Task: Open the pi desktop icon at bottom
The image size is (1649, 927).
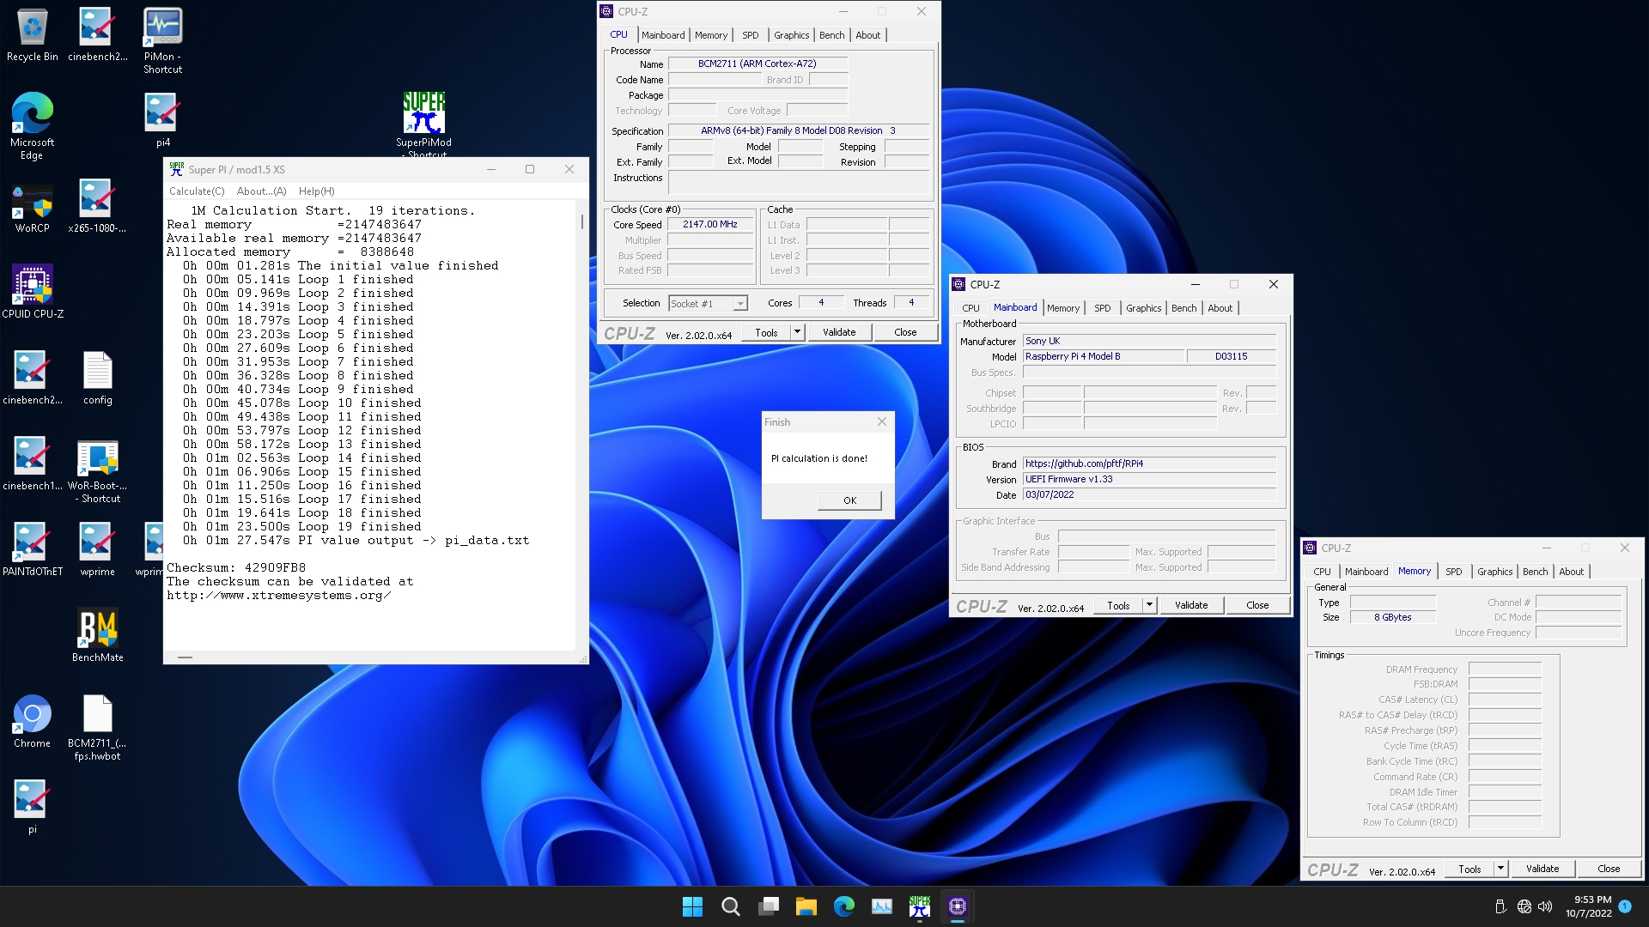Action: [32, 808]
